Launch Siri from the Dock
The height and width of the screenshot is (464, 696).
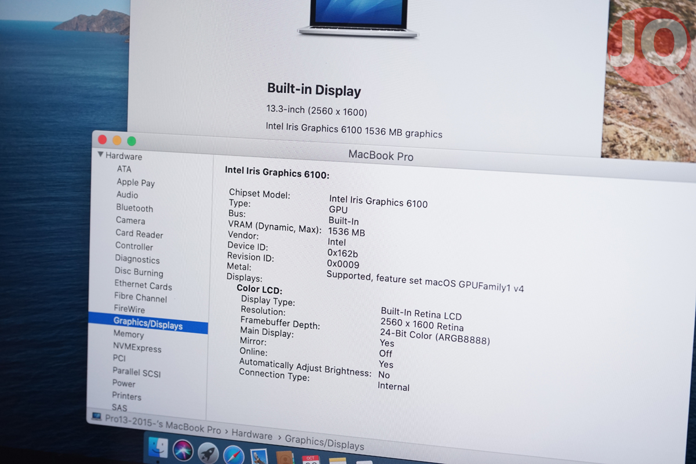(x=182, y=450)
